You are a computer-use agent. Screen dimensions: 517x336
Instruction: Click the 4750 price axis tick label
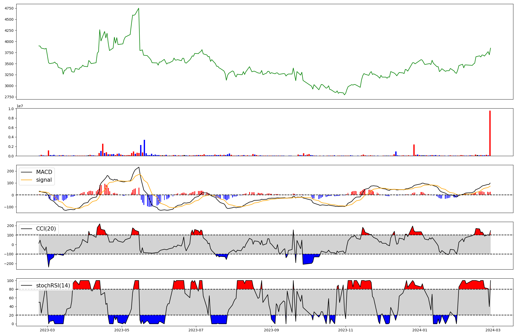point(9,9)
